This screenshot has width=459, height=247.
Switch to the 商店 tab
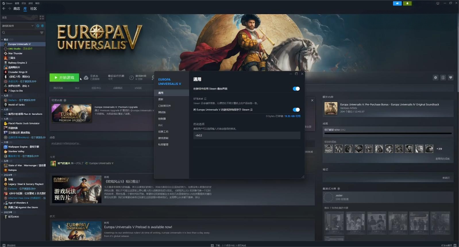point(17,9)
